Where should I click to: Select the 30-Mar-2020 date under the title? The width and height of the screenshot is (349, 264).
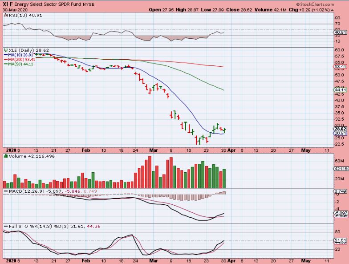(15, 10)
